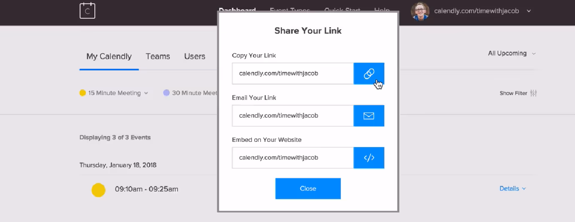The image size is (575, 222).
Task: Copy link using the chain icon button
Action: (x=369, y=73)
